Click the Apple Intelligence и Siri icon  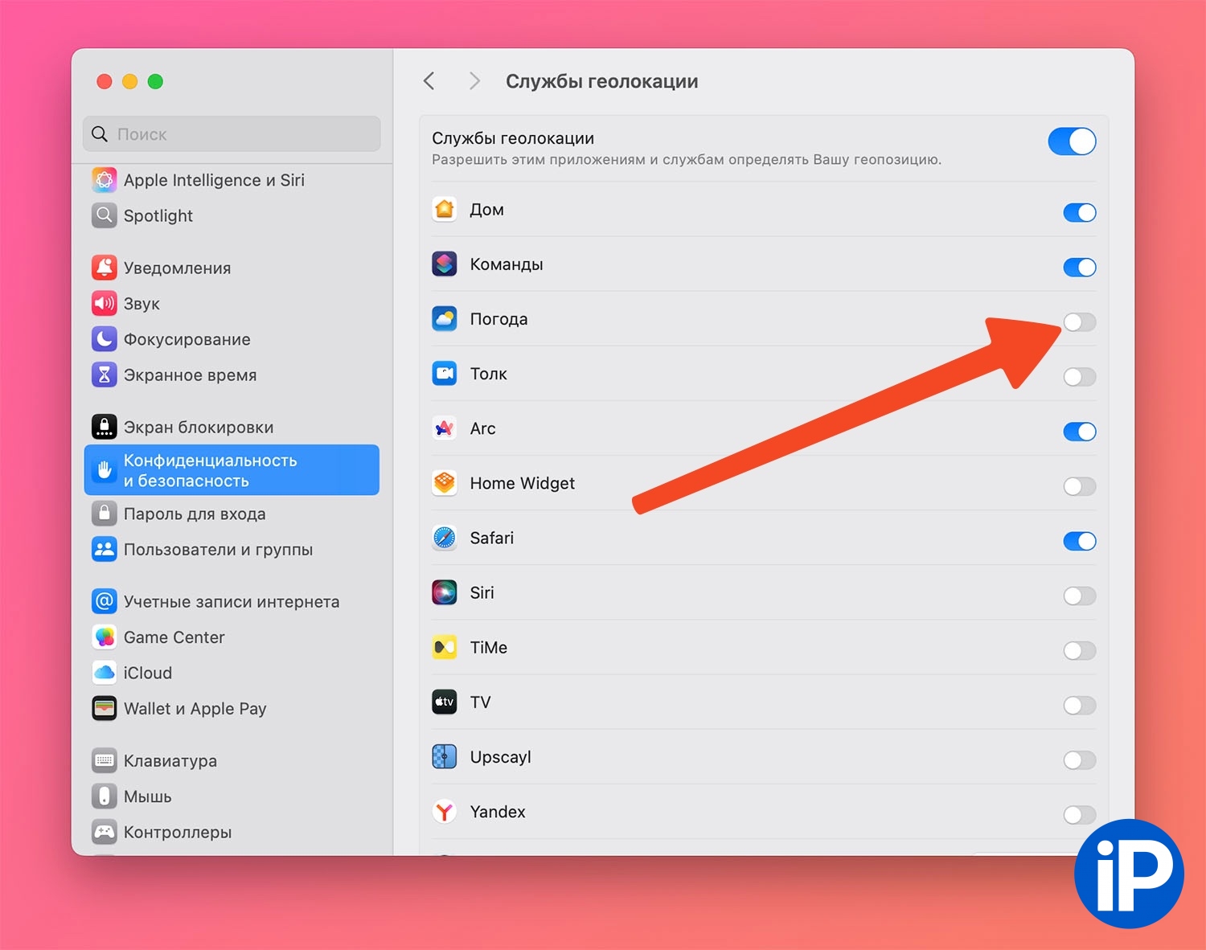(x=105, y=180)
